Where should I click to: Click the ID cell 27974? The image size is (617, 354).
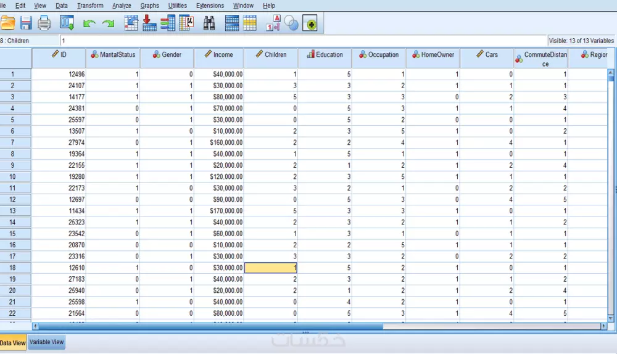point(59,142)
